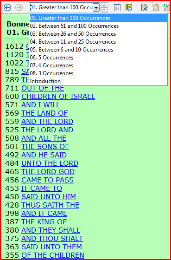Step to previous topic with up spinner
Image resolution: width=171 pixels, height=260 pixels.
tap(104, 5)
